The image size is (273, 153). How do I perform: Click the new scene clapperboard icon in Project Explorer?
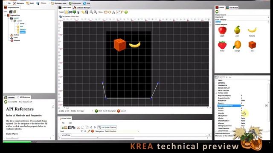[11, 11]
